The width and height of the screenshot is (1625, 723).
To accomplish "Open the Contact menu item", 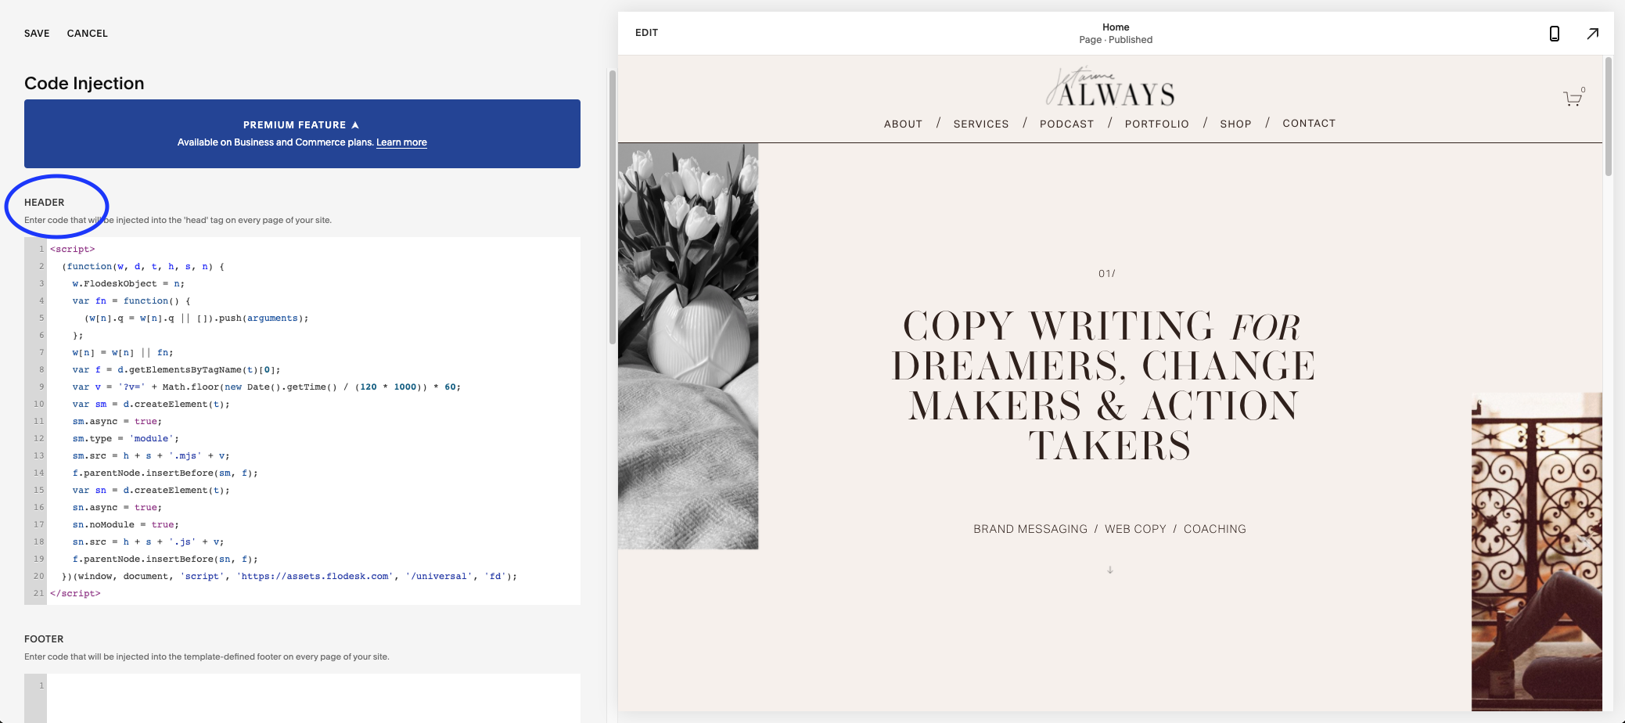I will pyautogui.click(x=1309, y=124).
